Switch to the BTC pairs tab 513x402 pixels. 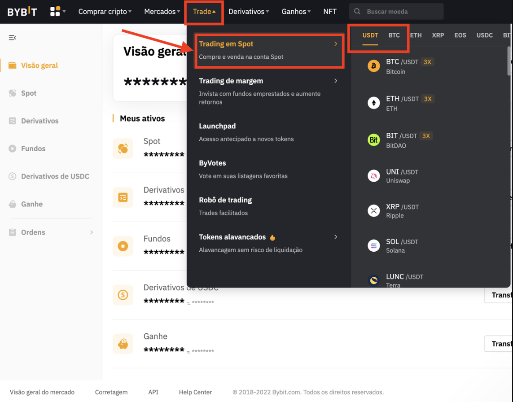click(394, 35)
